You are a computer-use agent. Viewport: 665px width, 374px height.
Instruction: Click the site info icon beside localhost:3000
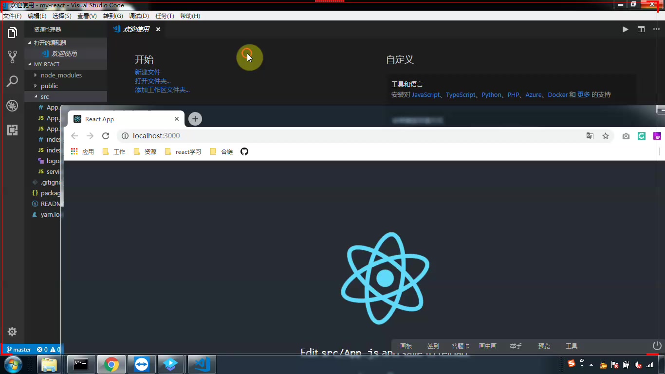pos(125,136)
